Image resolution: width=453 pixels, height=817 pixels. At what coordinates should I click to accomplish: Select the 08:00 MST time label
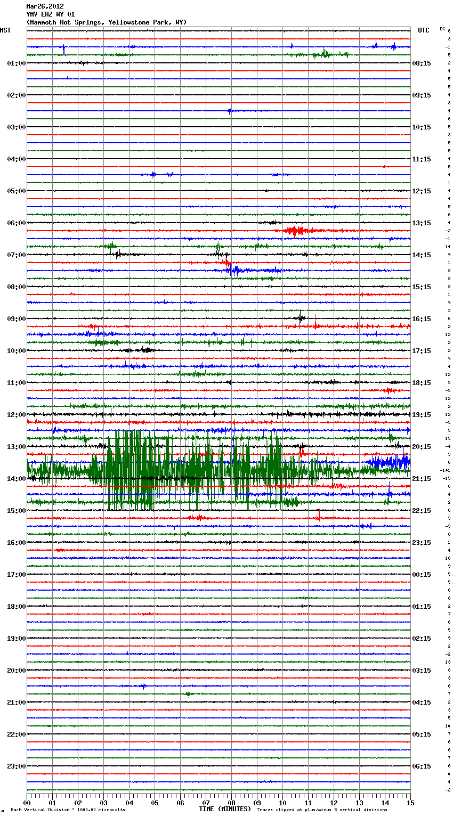tap(16, 287)
